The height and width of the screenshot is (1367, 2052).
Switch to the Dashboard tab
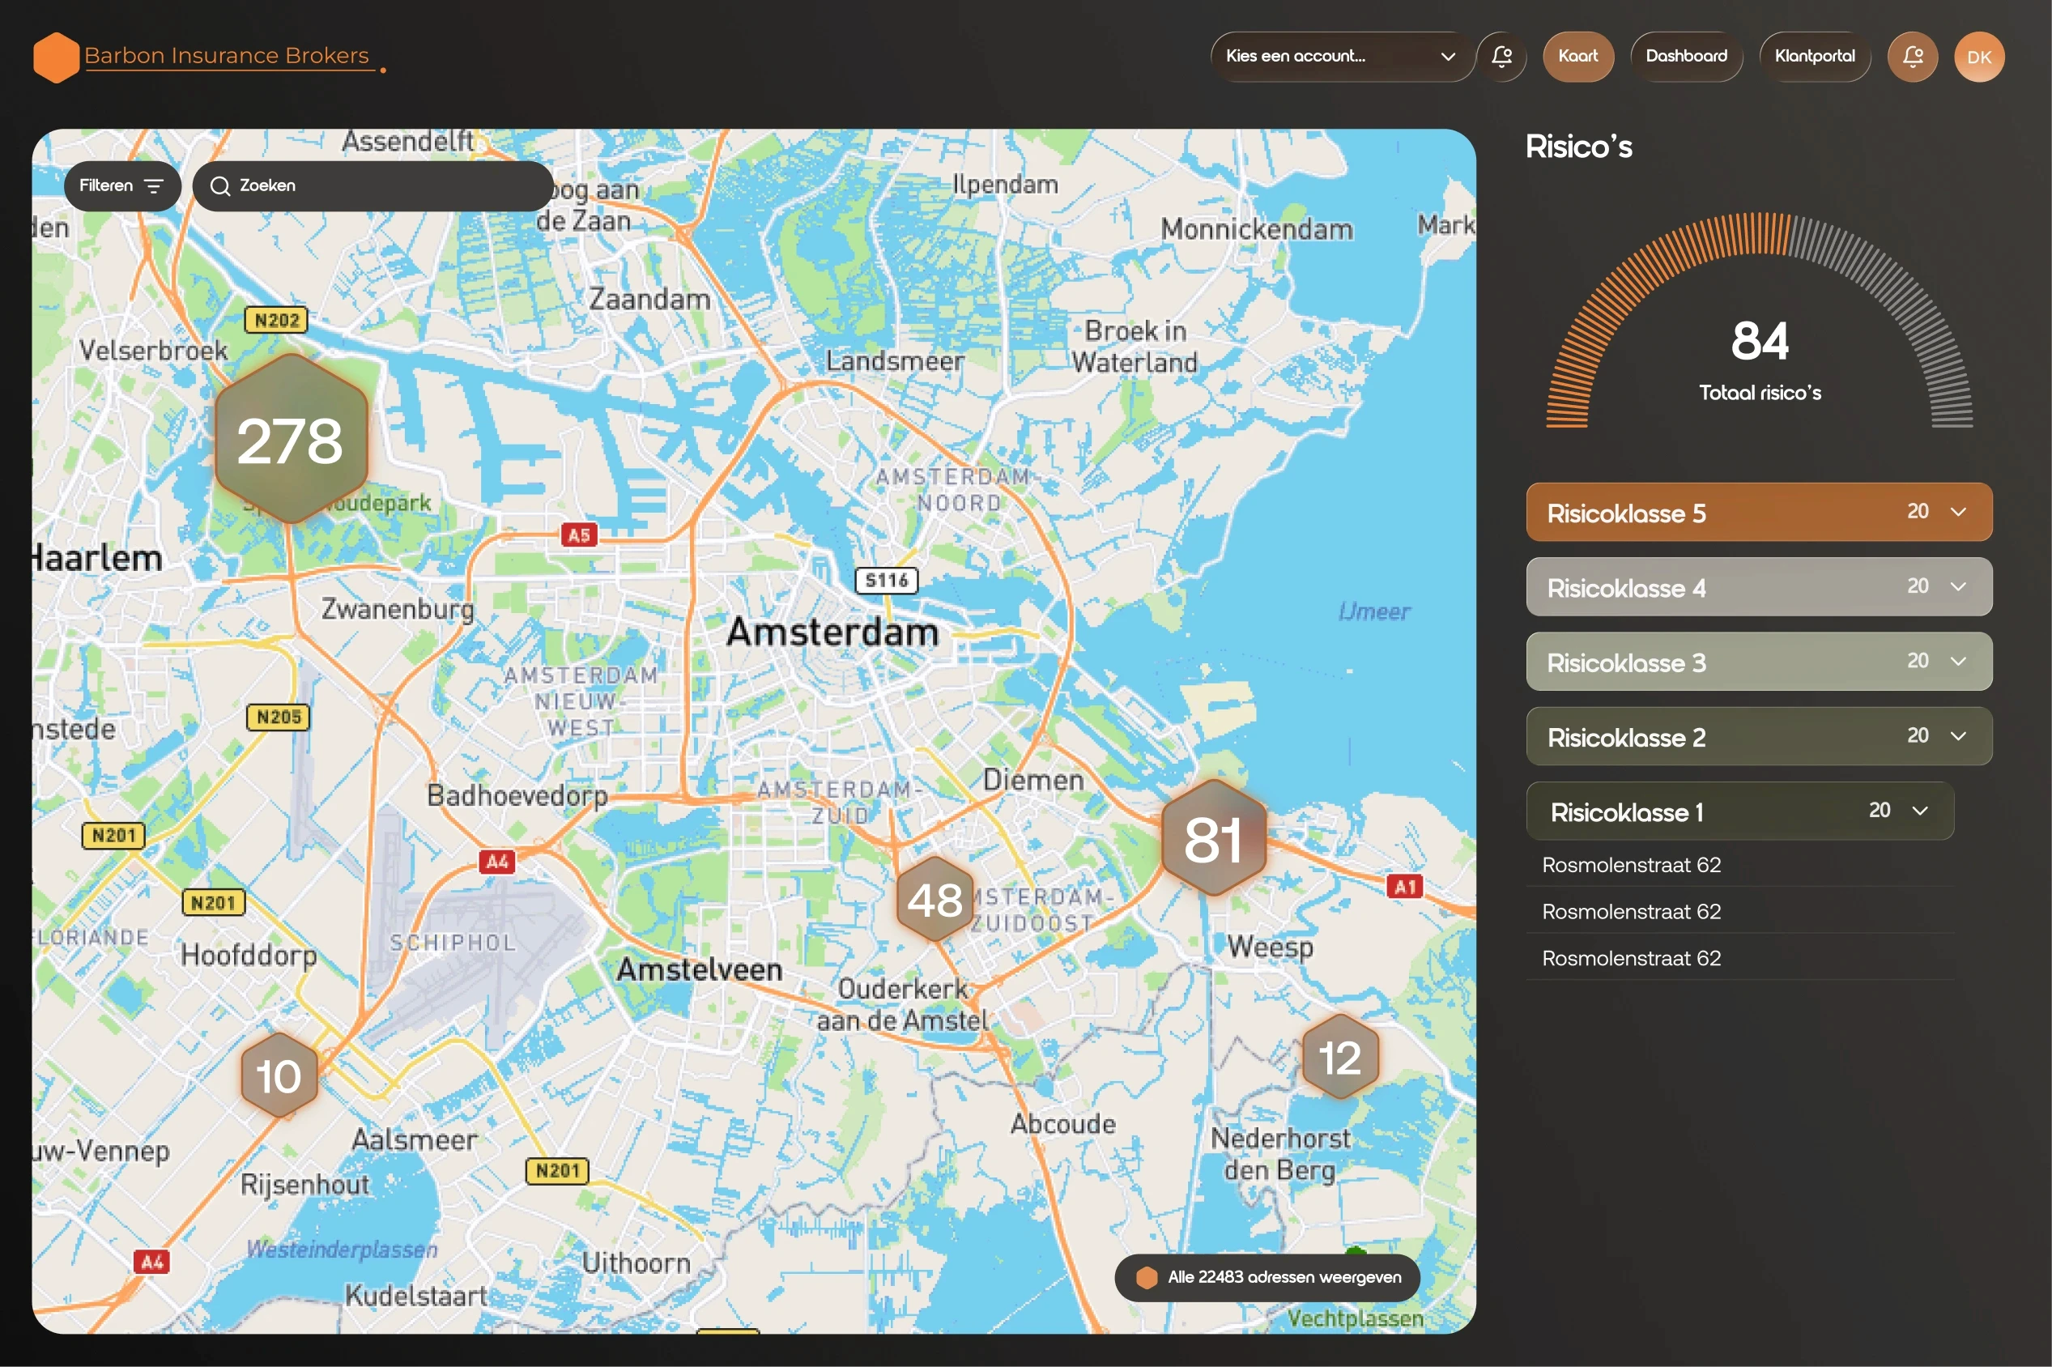(1685, 57)
